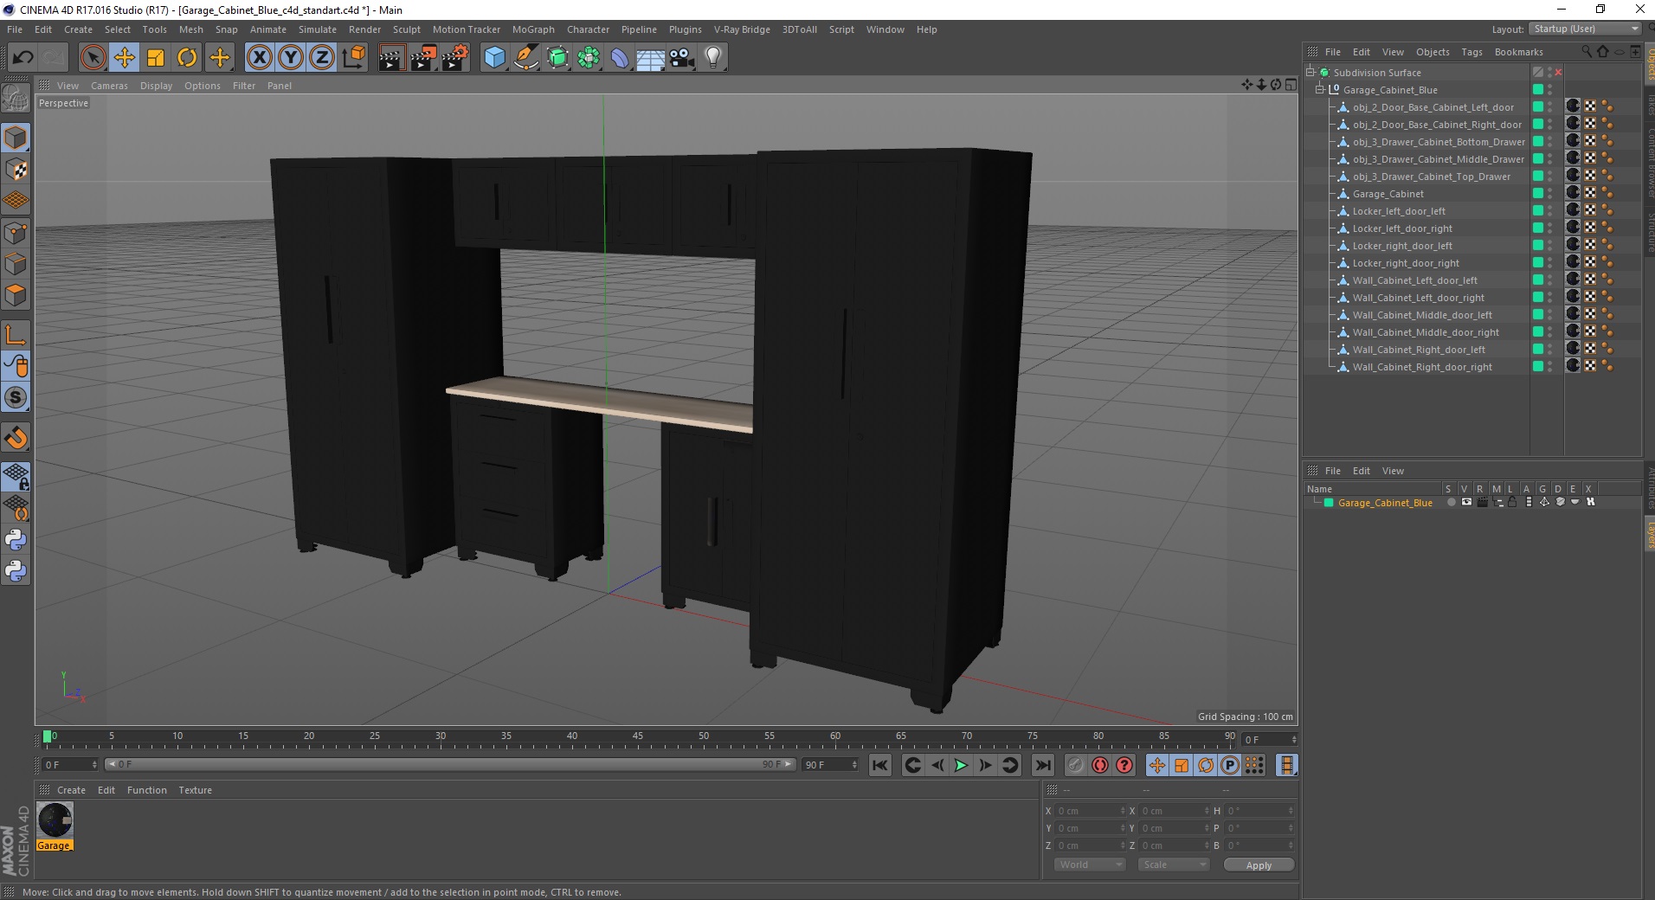This screenshot has width=1655, height=900.
Task: Select Wall_Cabinet_Middle_door_right object
Action: pos(1426,332)
